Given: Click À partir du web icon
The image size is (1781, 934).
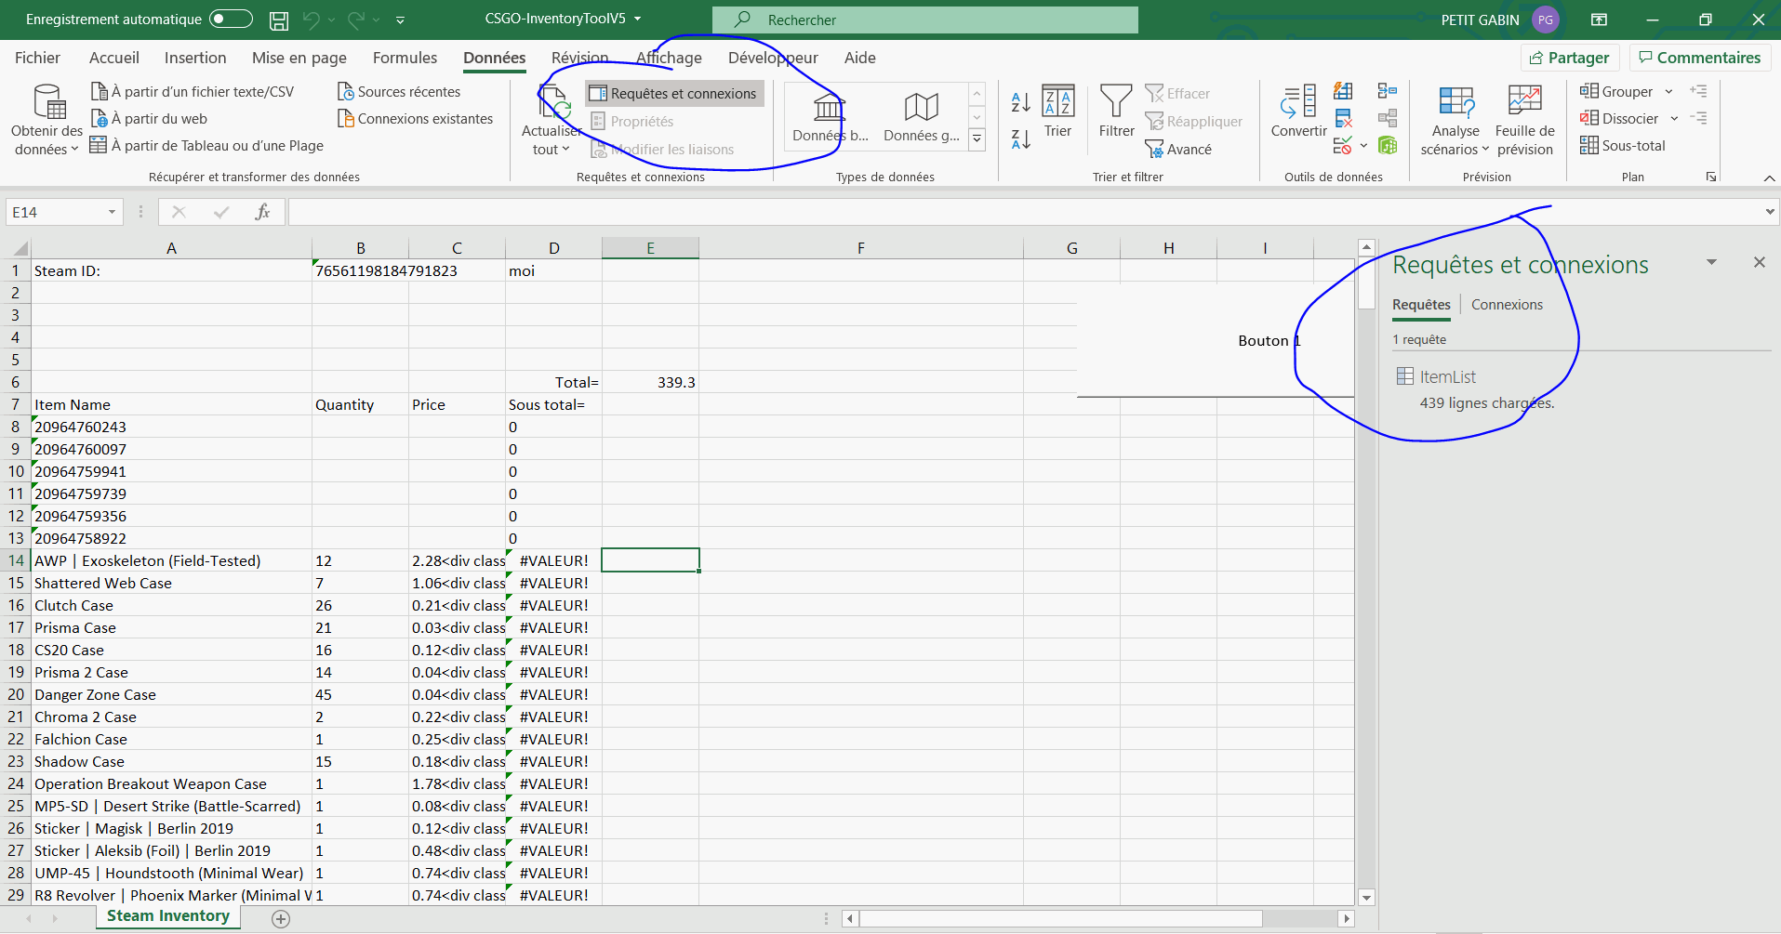Looking at the screenshot, I should 100,119.
